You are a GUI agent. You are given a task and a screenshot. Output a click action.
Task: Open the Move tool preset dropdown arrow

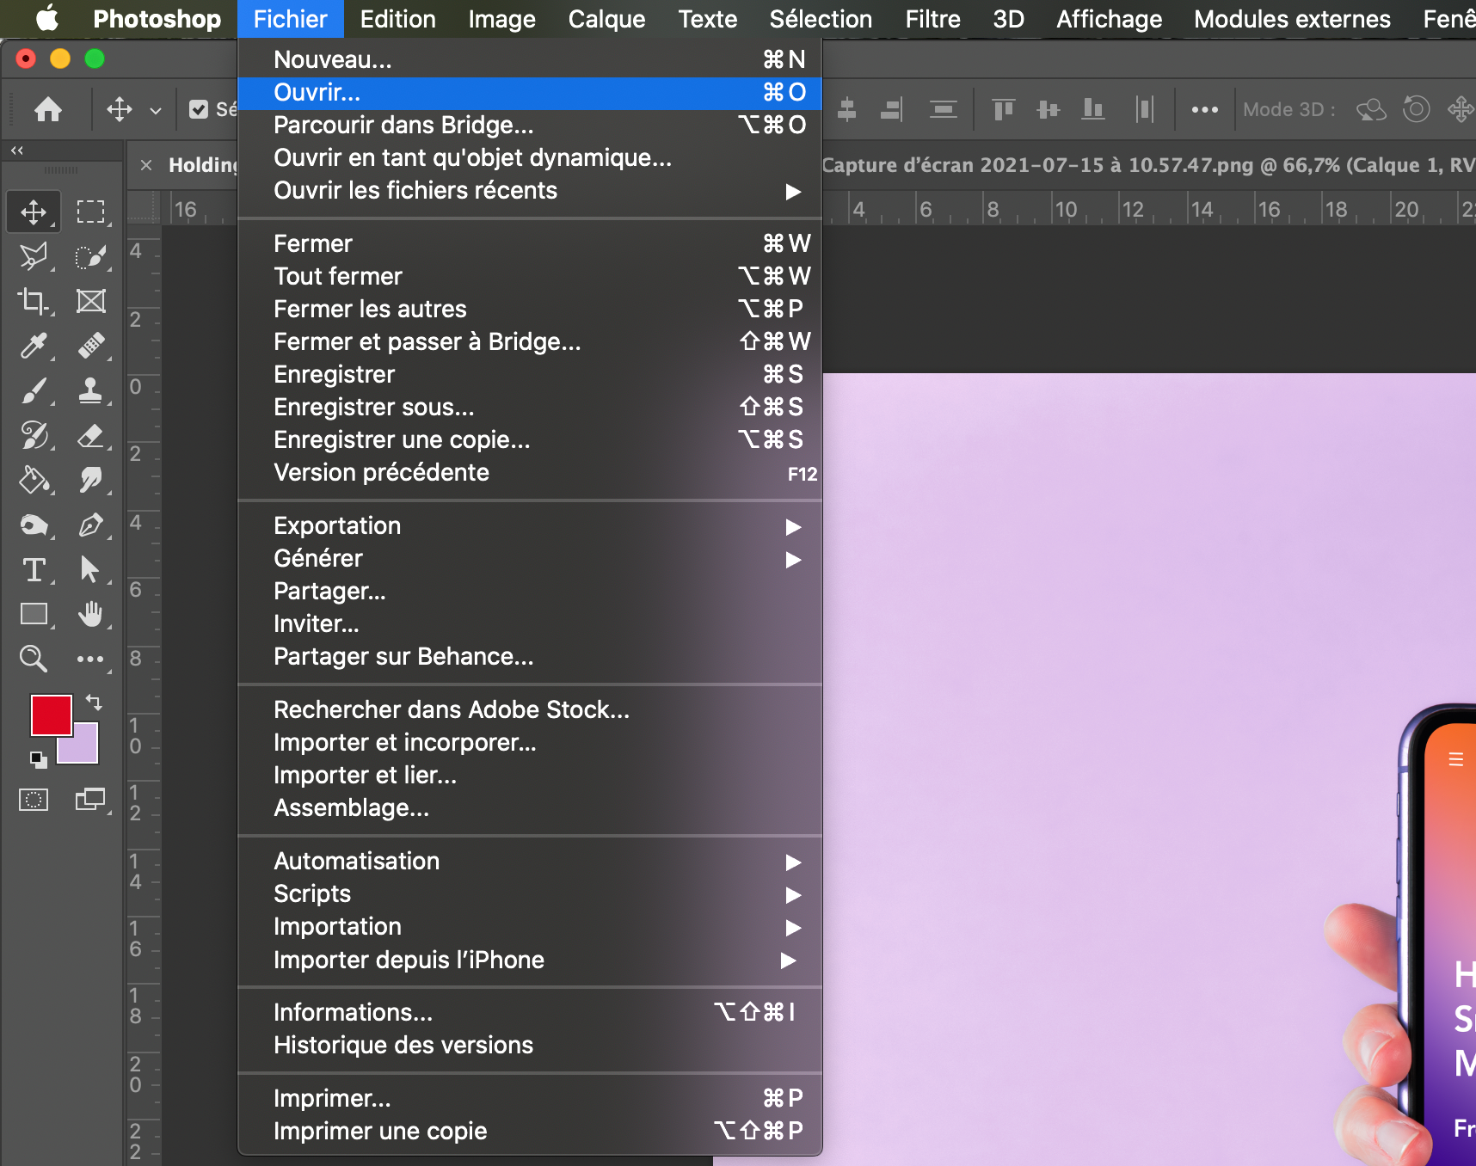[156, 110]
